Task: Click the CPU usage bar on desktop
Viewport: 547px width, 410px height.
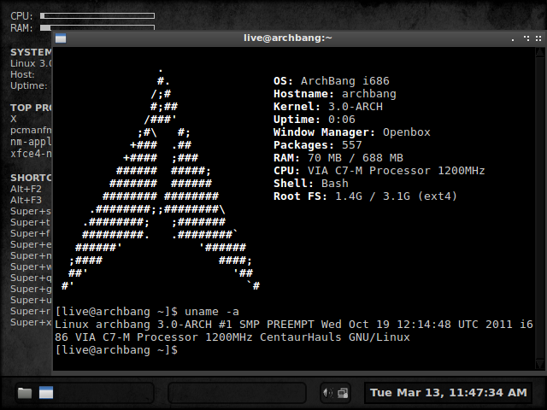Action: (x=97, y=15)
